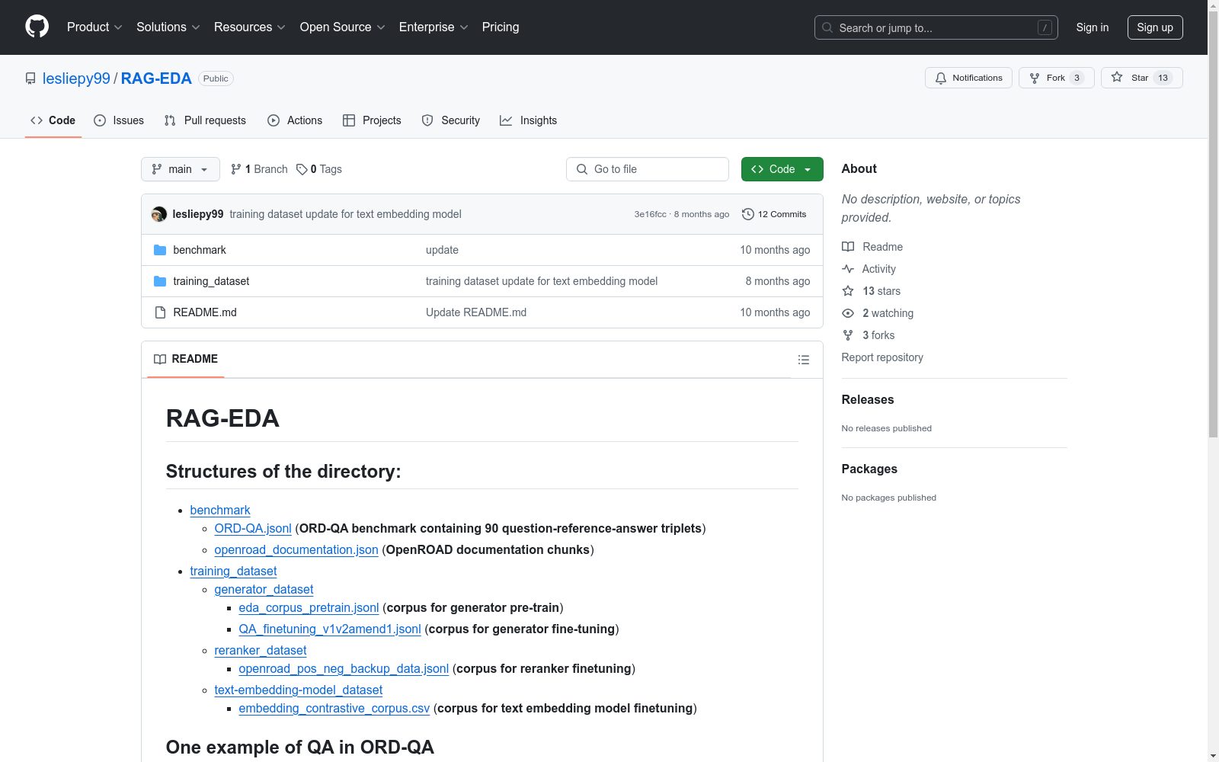The height and width of the screenshot is (762, 1219).
Task: Click the README book icon in header
Action: pyautogui.click(x=160, y=359)
